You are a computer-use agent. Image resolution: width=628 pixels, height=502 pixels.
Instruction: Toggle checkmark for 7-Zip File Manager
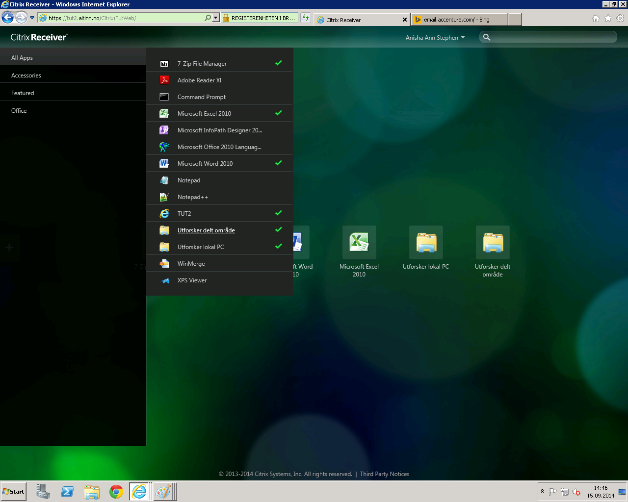279,63
